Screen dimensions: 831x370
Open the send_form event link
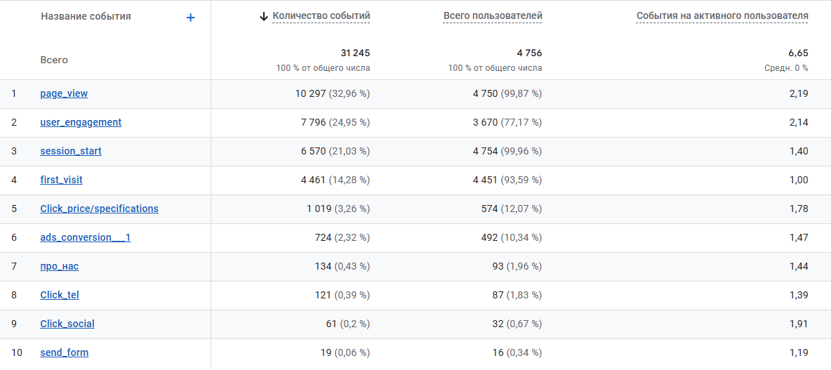tap(64, 352)
